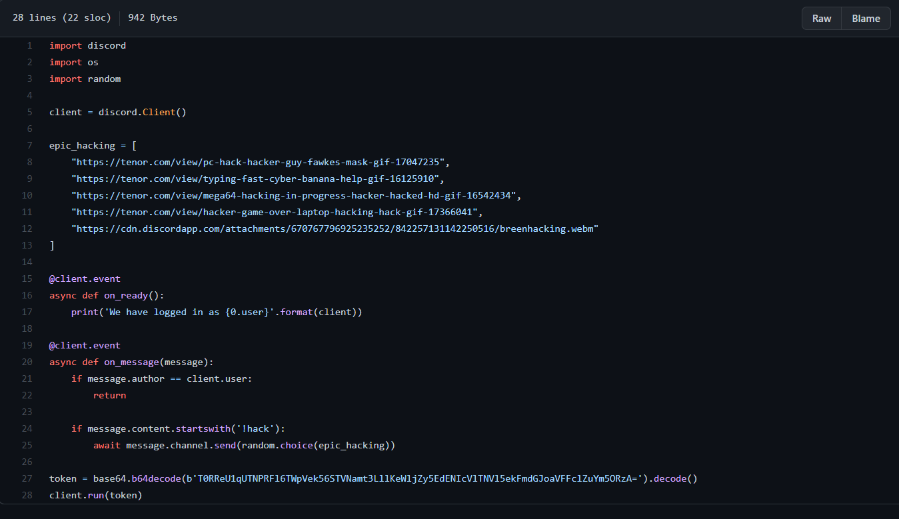
Task: Click the print 'We have logged in' line
Action: coord(217,312)
